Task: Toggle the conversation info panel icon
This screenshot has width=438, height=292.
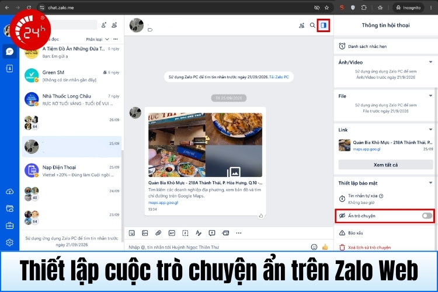Action: pyautogui.click(x=324, y=26)
